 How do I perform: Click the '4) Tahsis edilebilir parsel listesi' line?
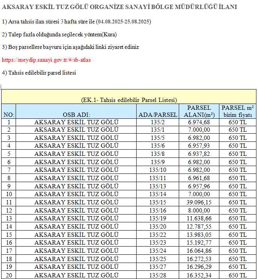point(39,73)
